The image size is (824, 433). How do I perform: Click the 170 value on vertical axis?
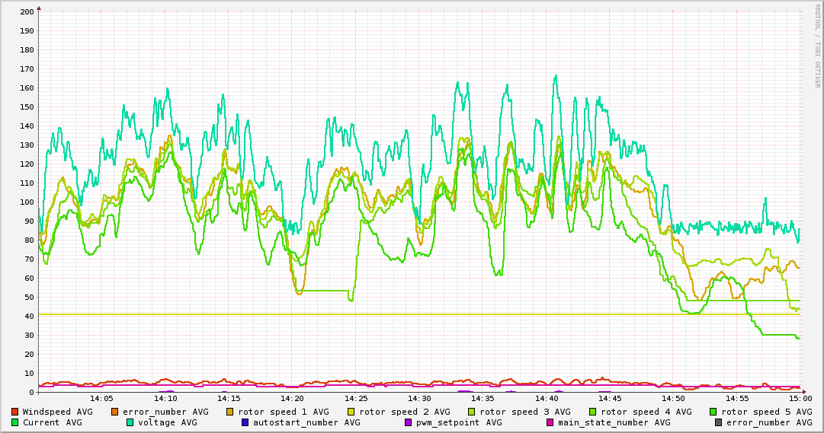(27, 68)
